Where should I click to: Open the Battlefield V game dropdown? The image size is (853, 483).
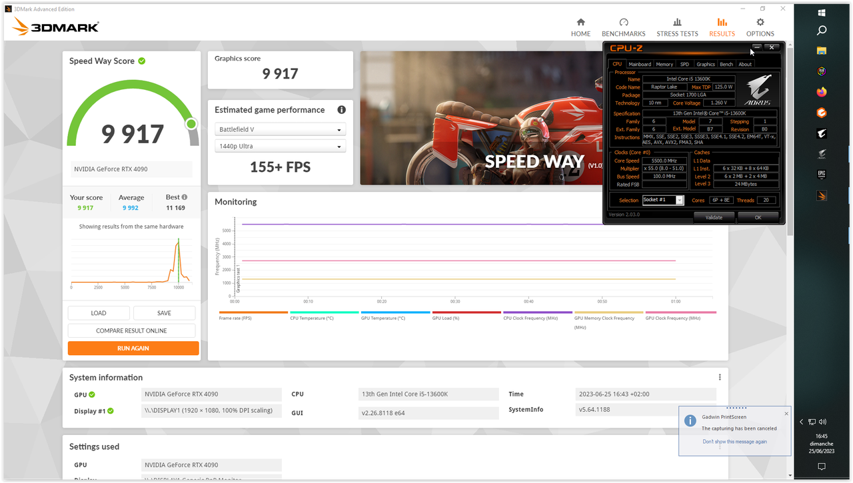pyautogui.click(x=280, y=130)
